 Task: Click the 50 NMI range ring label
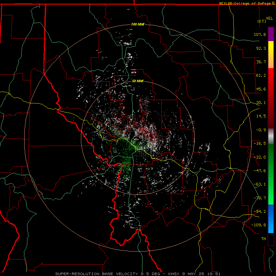coord(138,81)
